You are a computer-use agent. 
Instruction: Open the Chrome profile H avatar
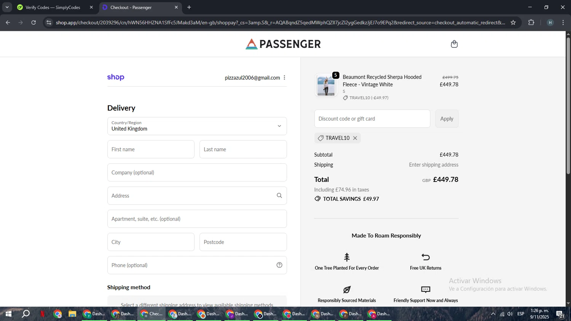coord(550,22)
